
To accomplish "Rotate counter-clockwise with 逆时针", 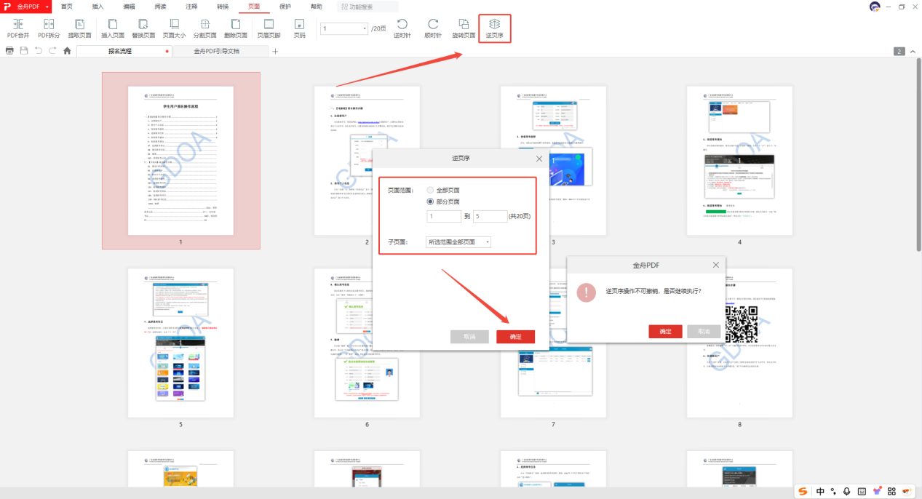I will [402, 28].
